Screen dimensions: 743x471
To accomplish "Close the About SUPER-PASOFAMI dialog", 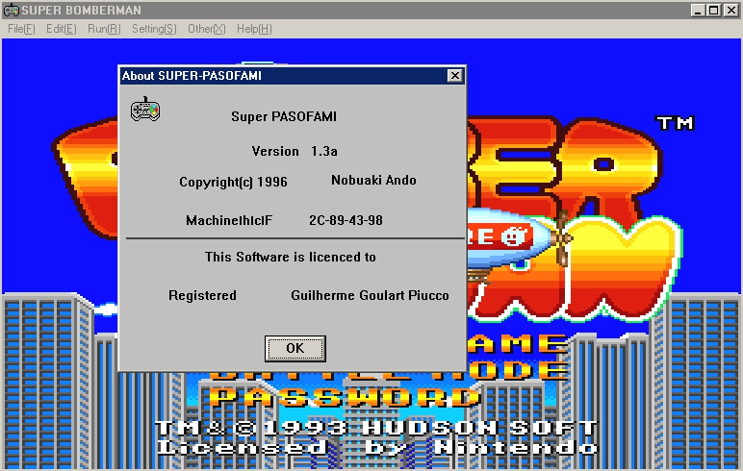I will click(x=454, y=76).
